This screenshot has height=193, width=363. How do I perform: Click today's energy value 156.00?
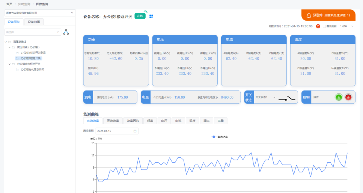pos(180,97)
